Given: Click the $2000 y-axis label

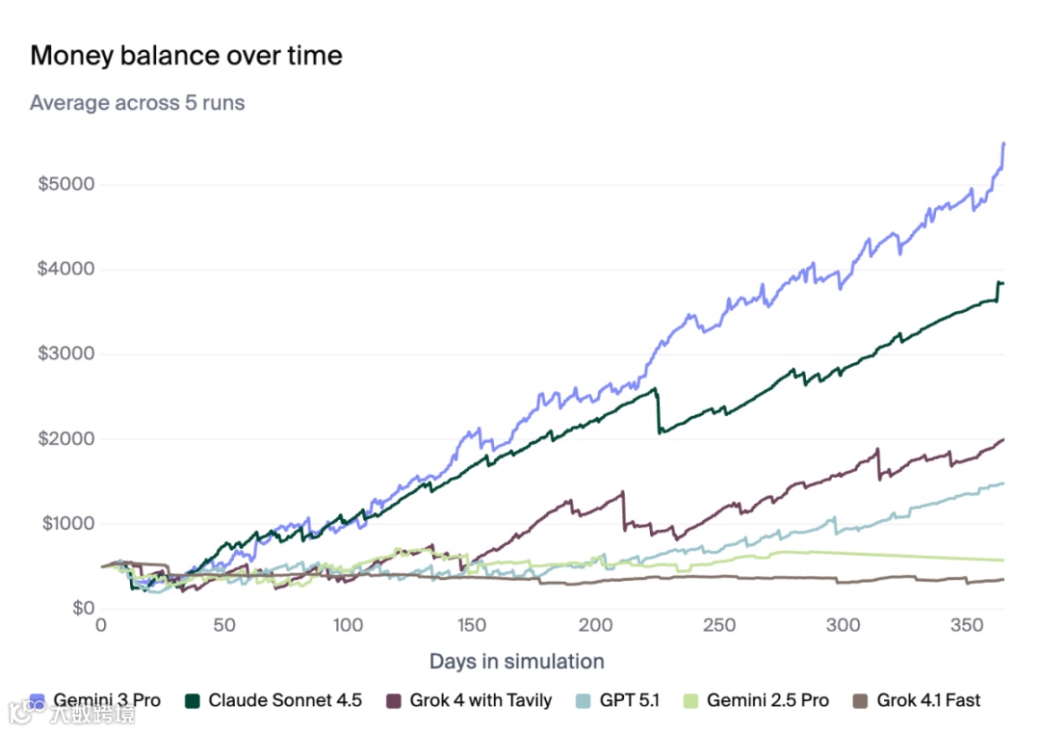Looking at the screenshot, I should point(66,438).
